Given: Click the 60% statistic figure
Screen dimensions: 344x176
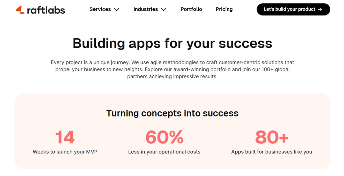Looking at the screenshot, I should 164,137.
